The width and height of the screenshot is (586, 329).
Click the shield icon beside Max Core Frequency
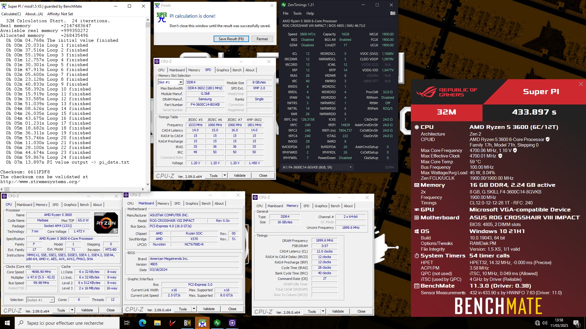pos(515,150)
